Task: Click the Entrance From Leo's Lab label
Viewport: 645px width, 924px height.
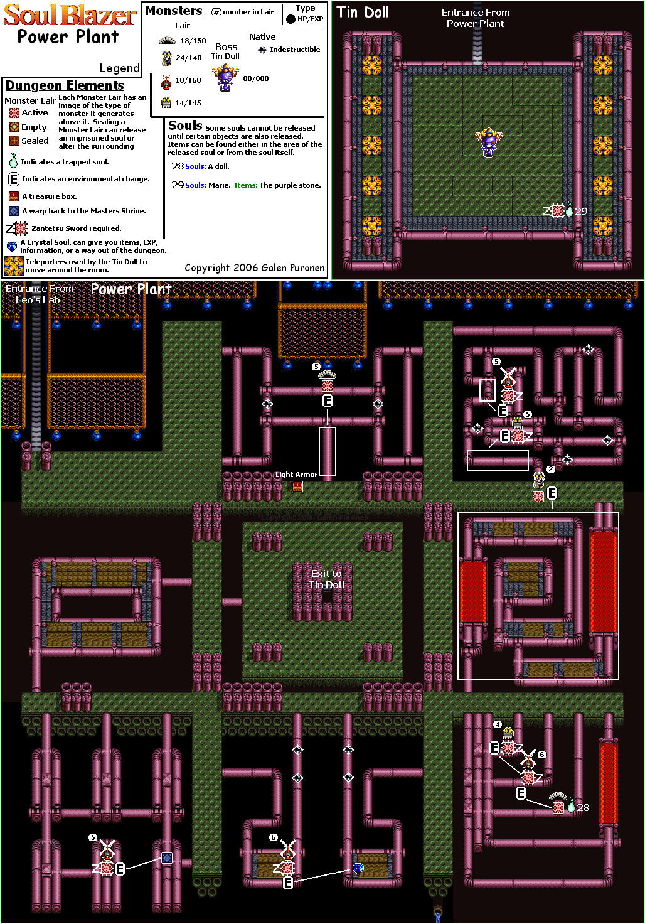Action: click(x=39, y=294)
